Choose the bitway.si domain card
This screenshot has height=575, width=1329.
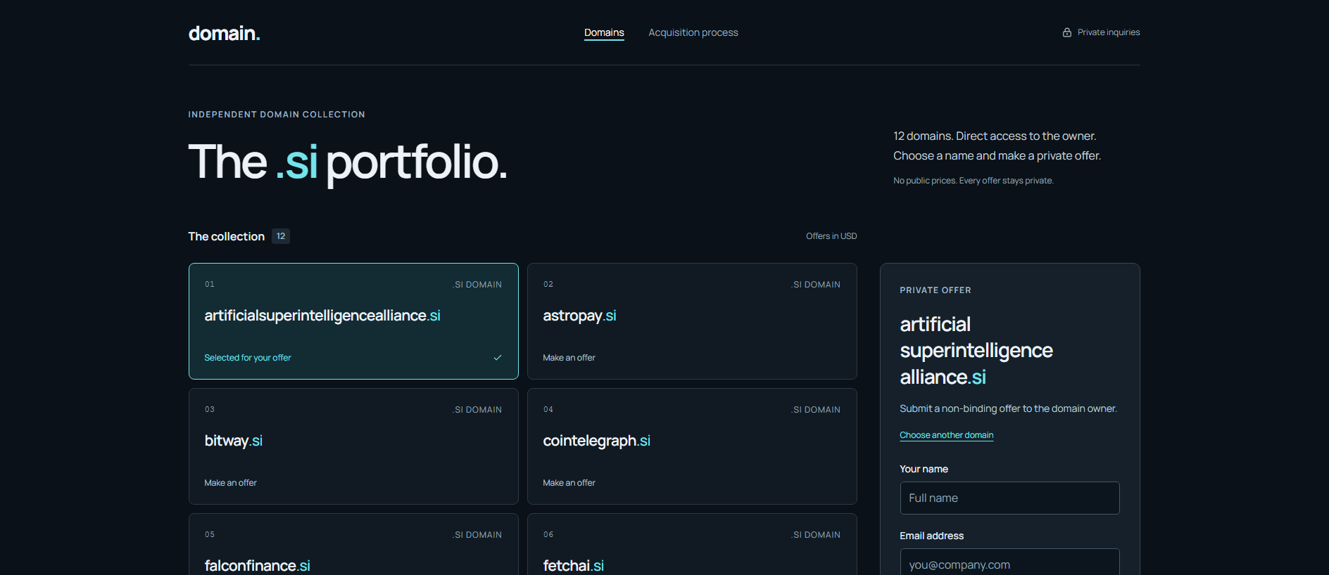(353, 446)
